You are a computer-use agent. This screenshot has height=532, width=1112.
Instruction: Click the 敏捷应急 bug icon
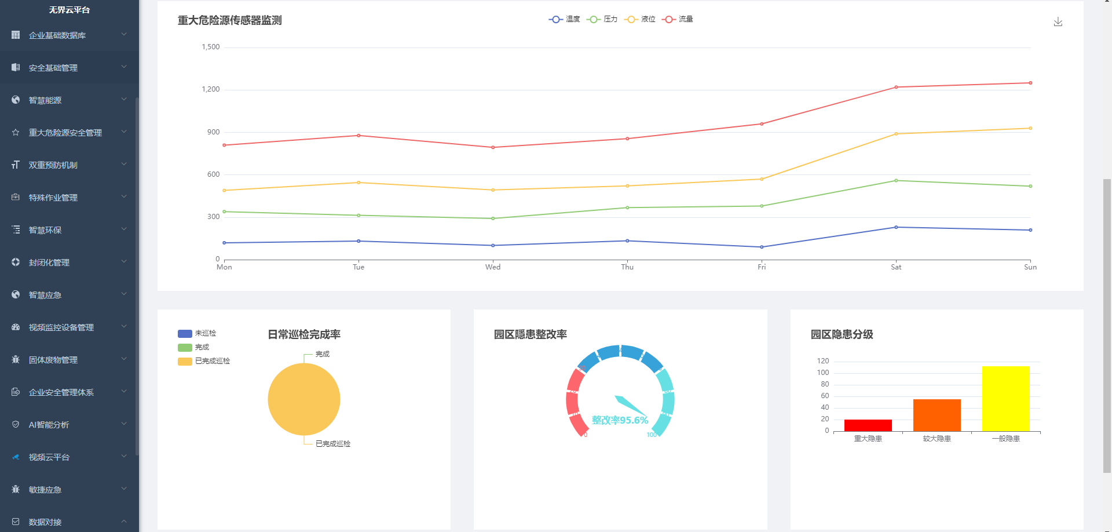[16, 489]
